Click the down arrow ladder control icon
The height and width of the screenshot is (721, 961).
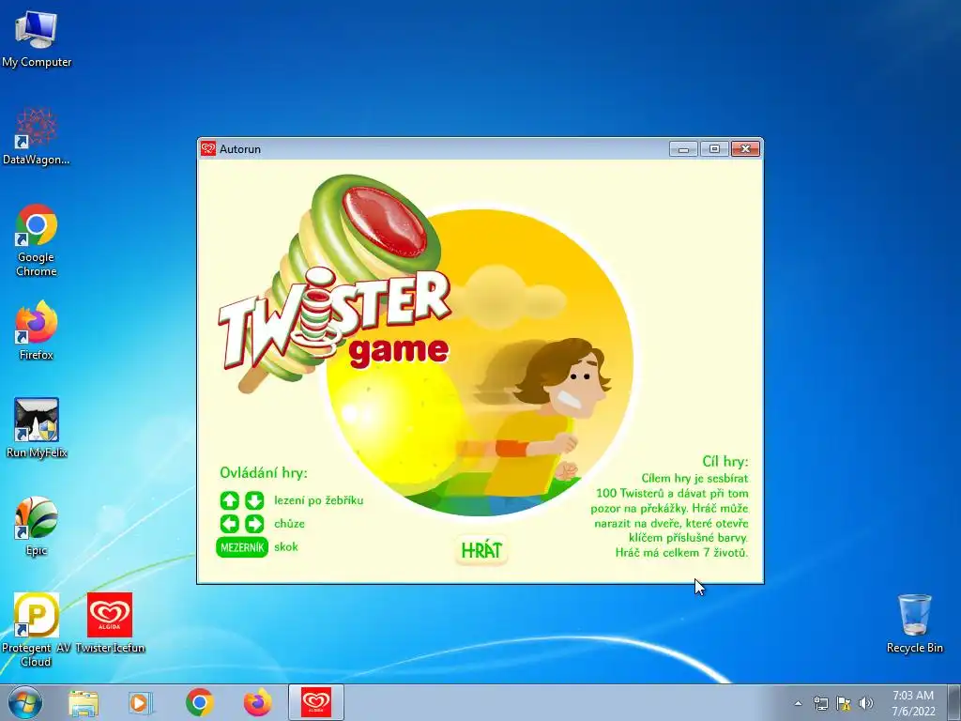pyautogui.click(x=254, y=500)
